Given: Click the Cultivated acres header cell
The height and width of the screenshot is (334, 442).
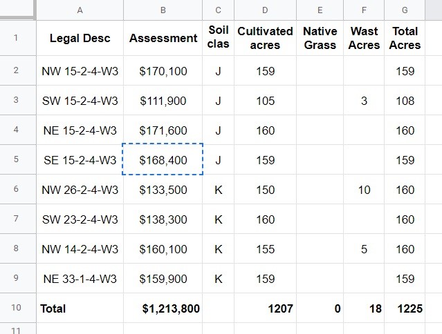Looking at the screenshot, I should click(265, 38).
